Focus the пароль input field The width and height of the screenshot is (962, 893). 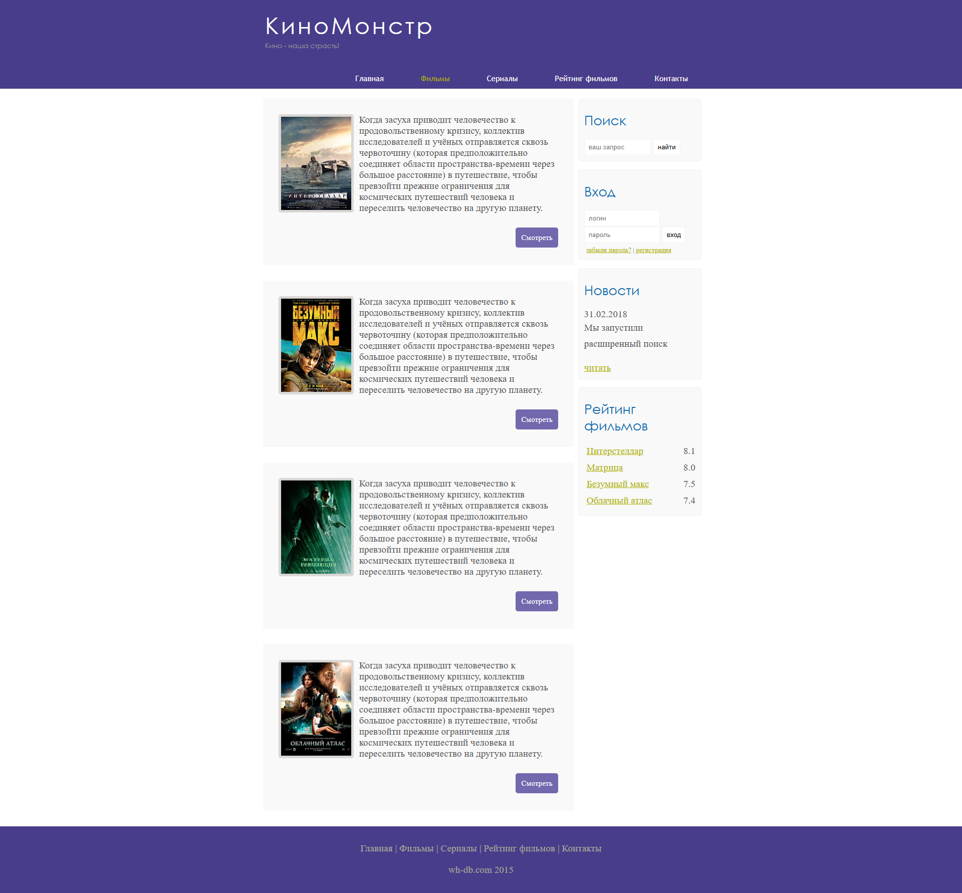622,235
